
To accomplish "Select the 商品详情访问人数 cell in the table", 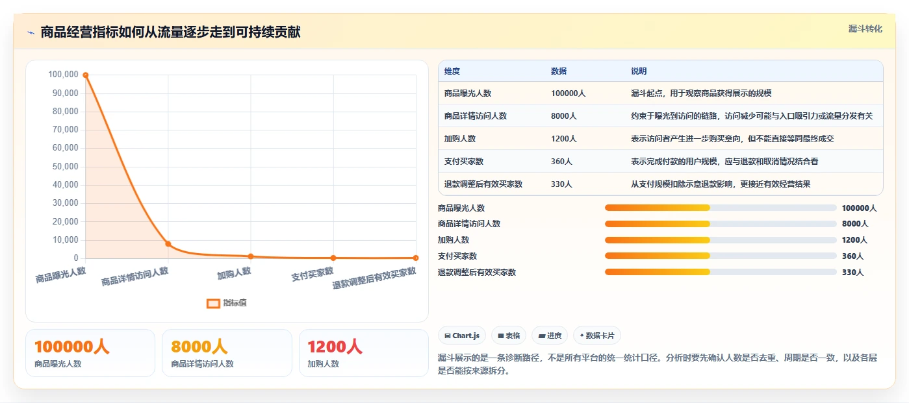I will [x=476, y=116].
